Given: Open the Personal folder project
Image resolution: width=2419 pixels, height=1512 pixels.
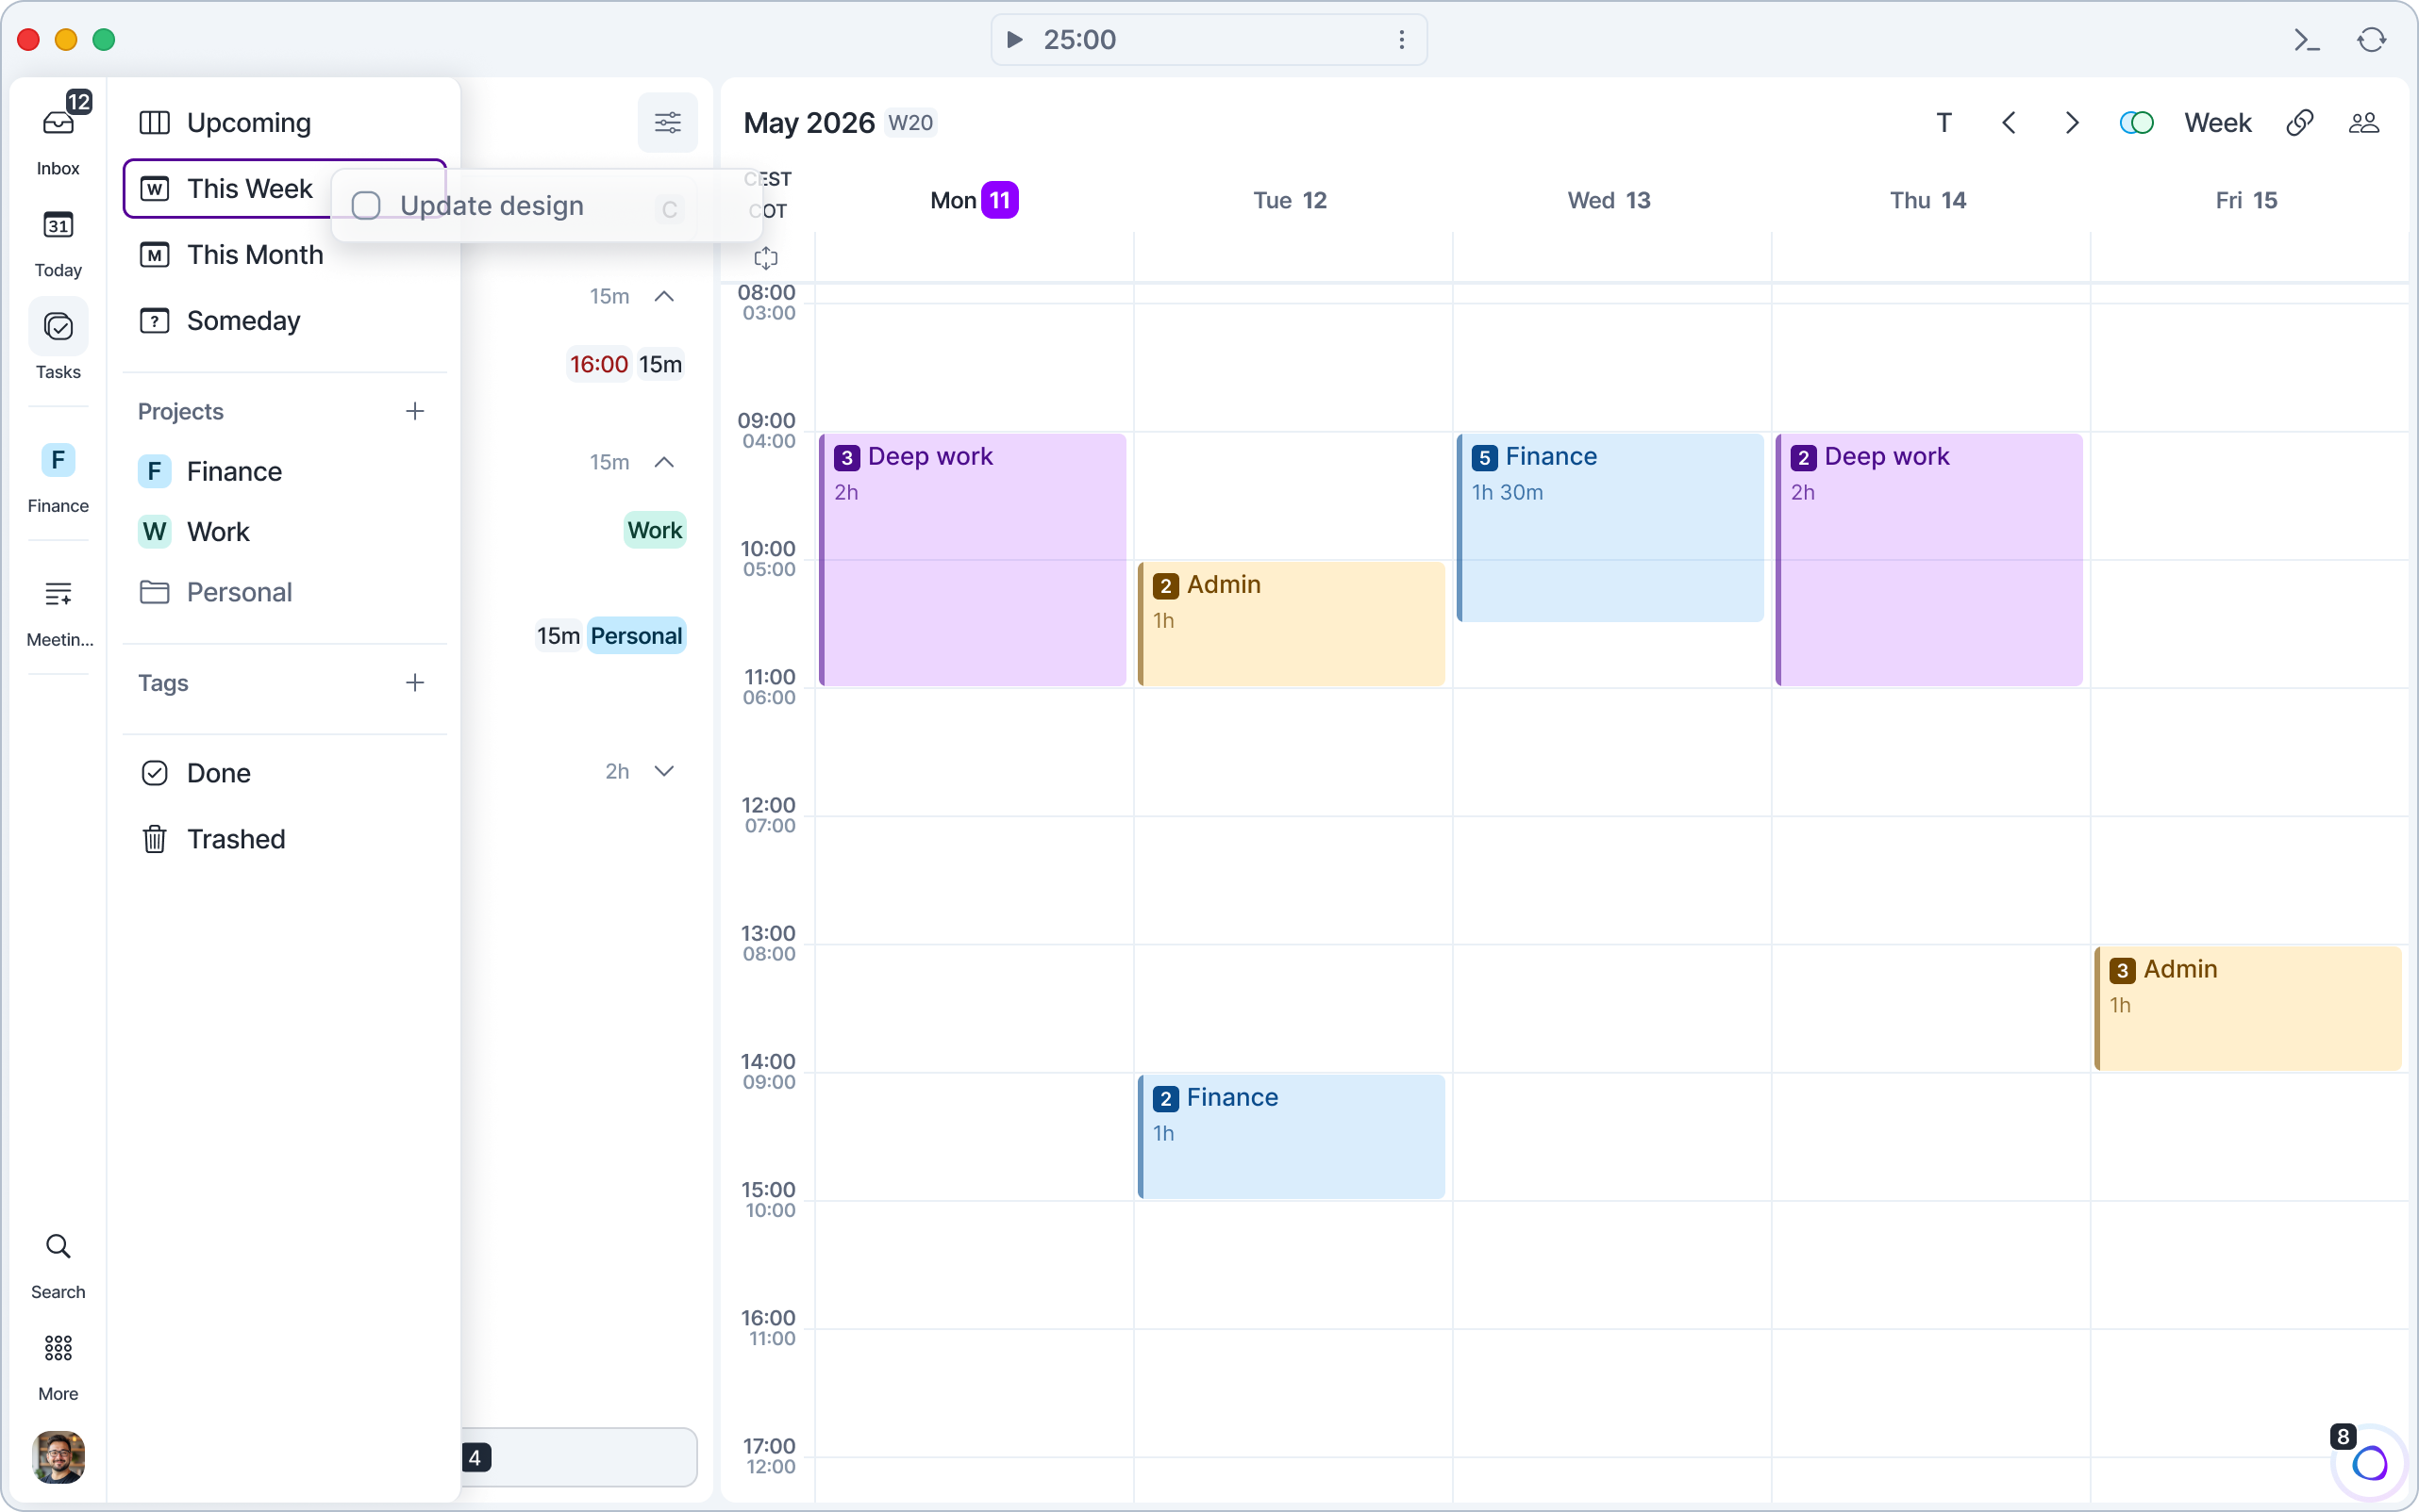Looking at the screenshot, I should coord(285,592).
